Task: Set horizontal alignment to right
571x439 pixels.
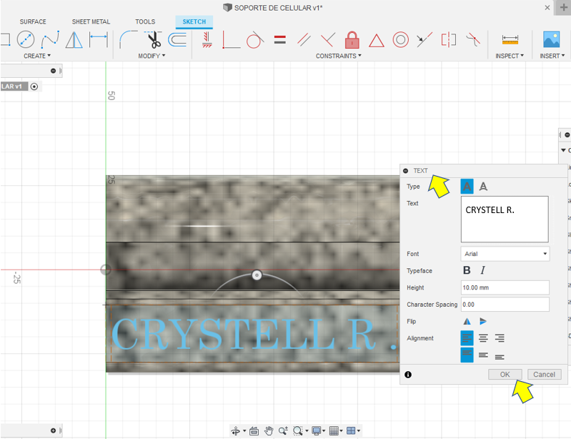Action: [500, 338]
